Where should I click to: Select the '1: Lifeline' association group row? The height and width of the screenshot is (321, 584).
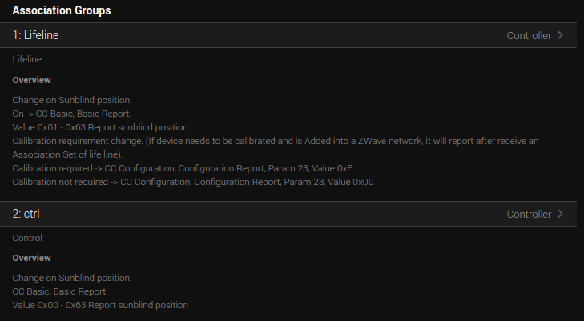click(x=288, y=35)
